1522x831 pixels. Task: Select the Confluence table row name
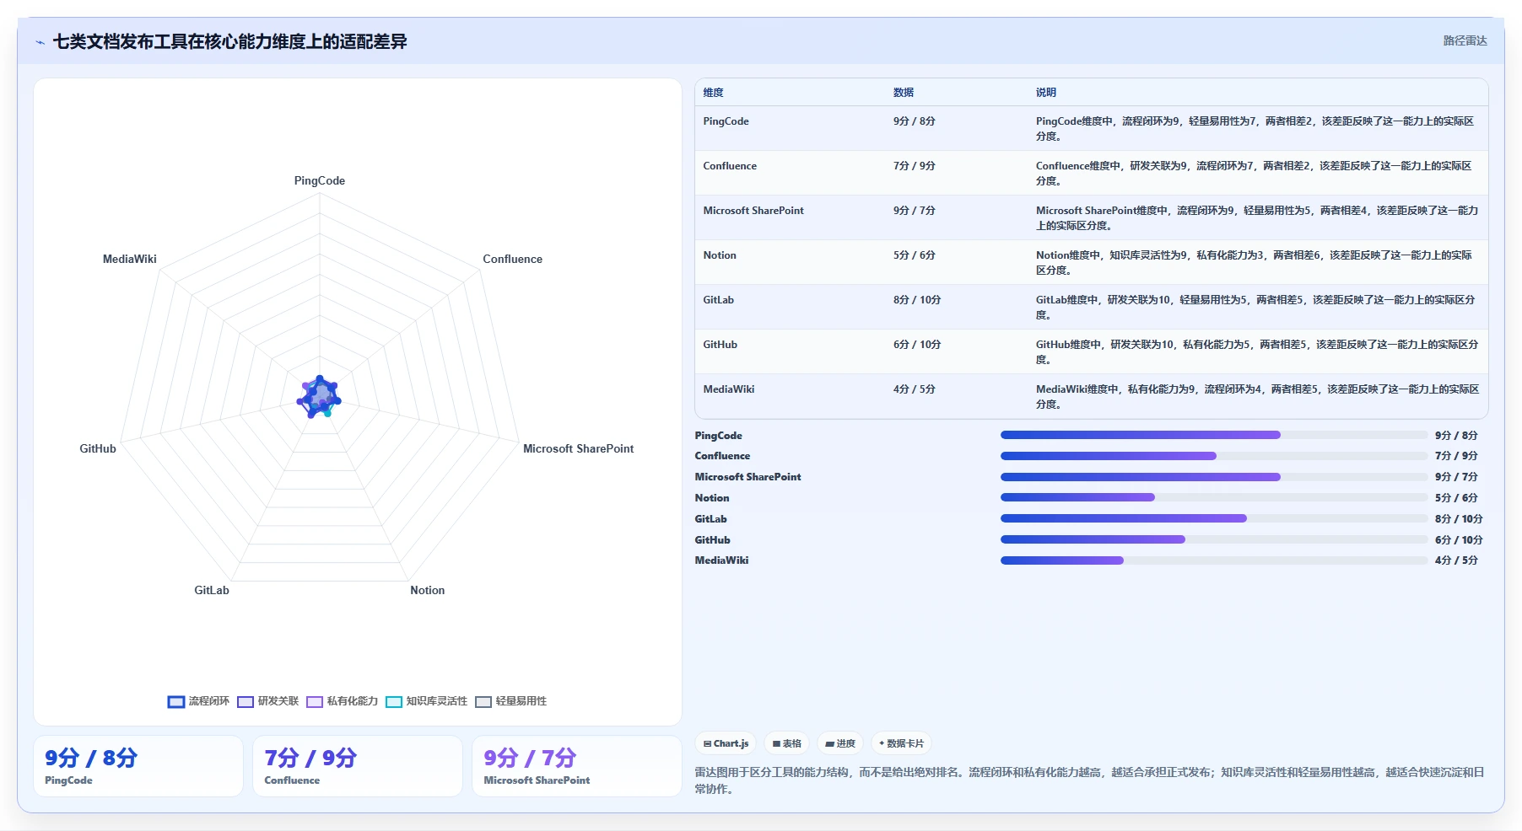click(730, 166)
